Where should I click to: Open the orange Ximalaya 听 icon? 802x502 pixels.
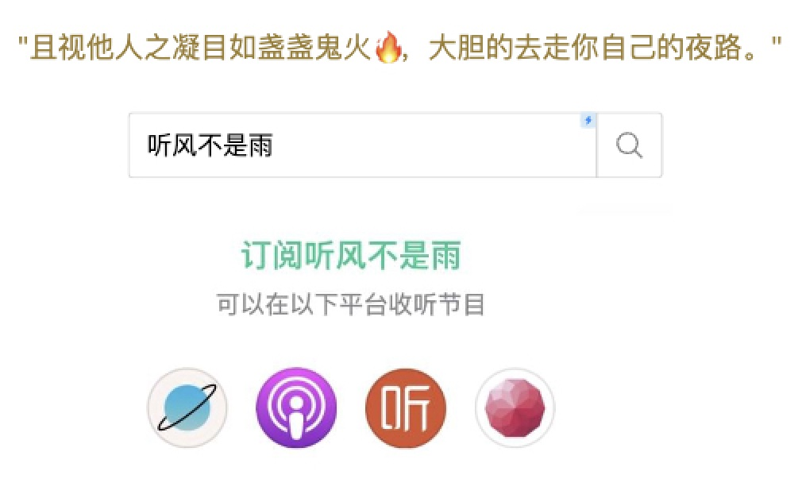pos(406,407)
